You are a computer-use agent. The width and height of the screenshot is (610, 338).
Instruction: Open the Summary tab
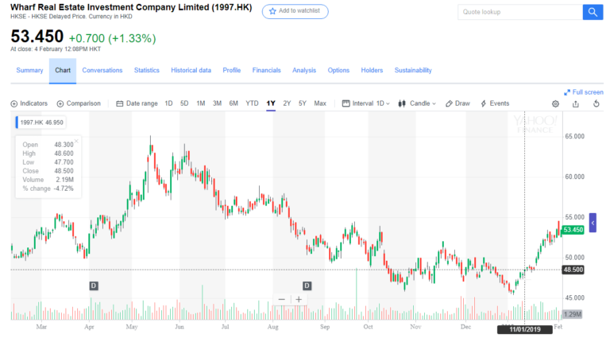29,70
